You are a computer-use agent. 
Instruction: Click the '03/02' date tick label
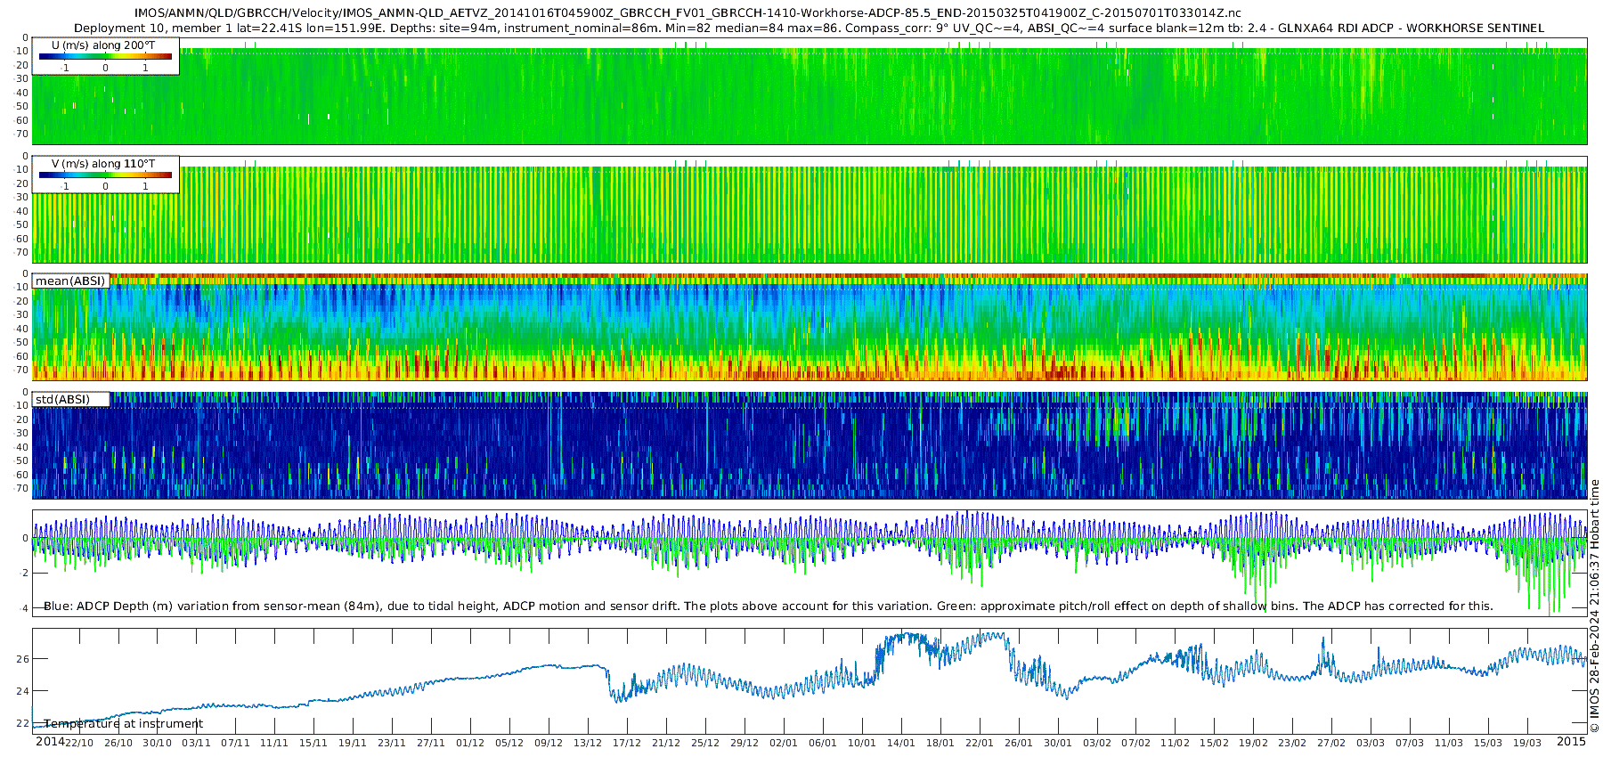tap(1097, 743)
